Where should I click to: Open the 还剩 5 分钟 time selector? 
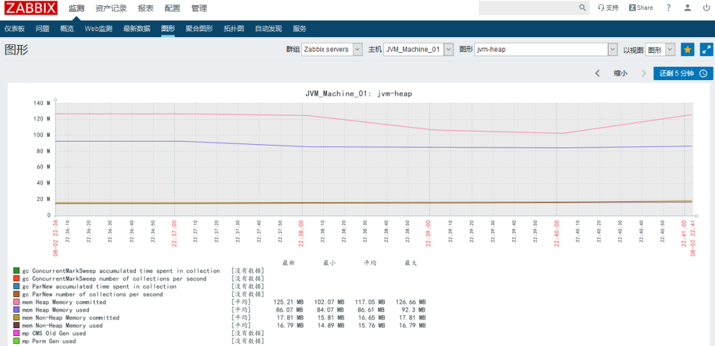(683, 73)
